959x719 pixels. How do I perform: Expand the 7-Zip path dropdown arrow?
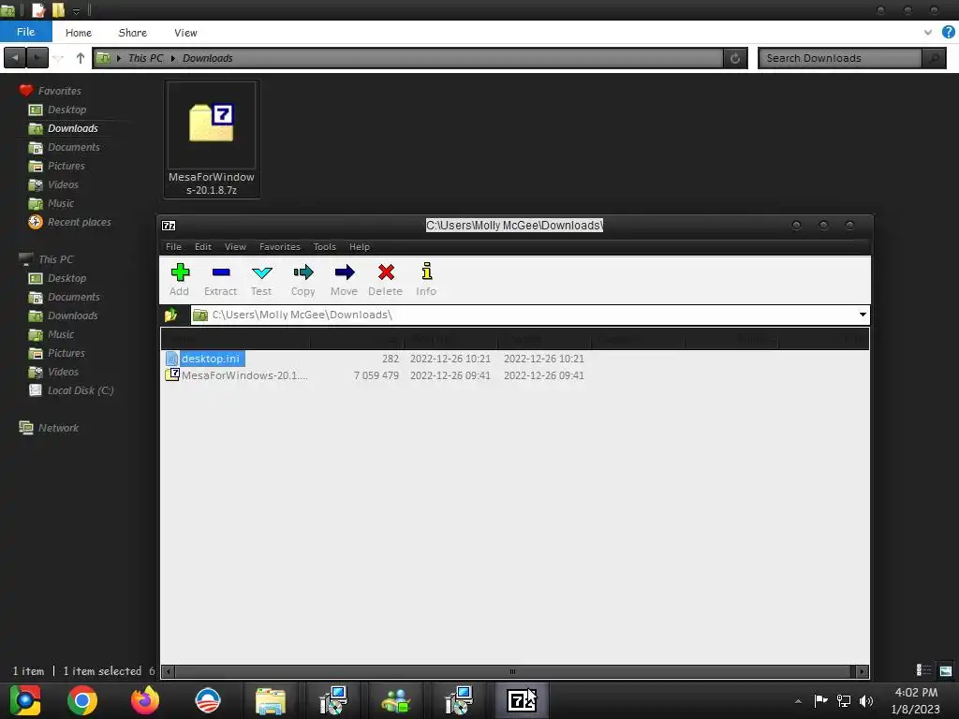pyautogui.click(x=863, y=315)
